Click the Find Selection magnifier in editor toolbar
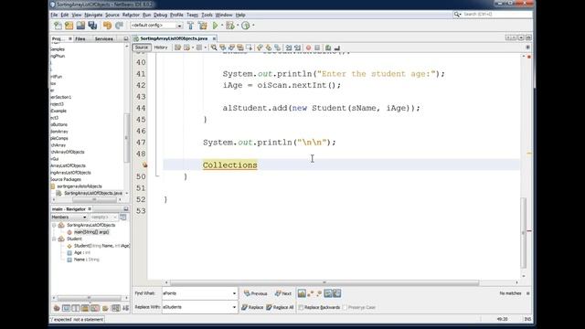The image size is (585, 329). (x=214, y=48)
